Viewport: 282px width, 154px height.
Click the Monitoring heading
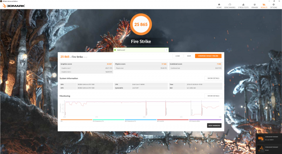65,96
